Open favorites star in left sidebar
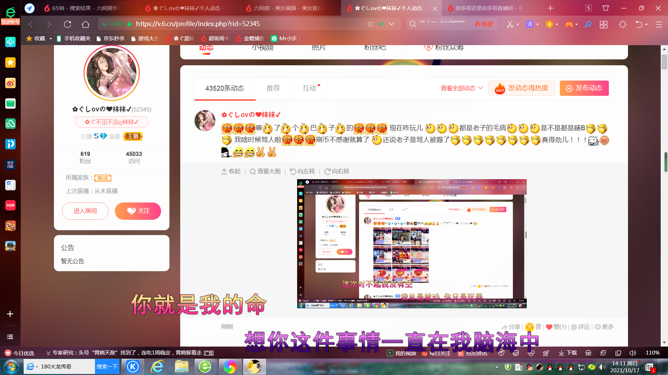The height and width of the screenshot is (375, 668). coord(10,62)
